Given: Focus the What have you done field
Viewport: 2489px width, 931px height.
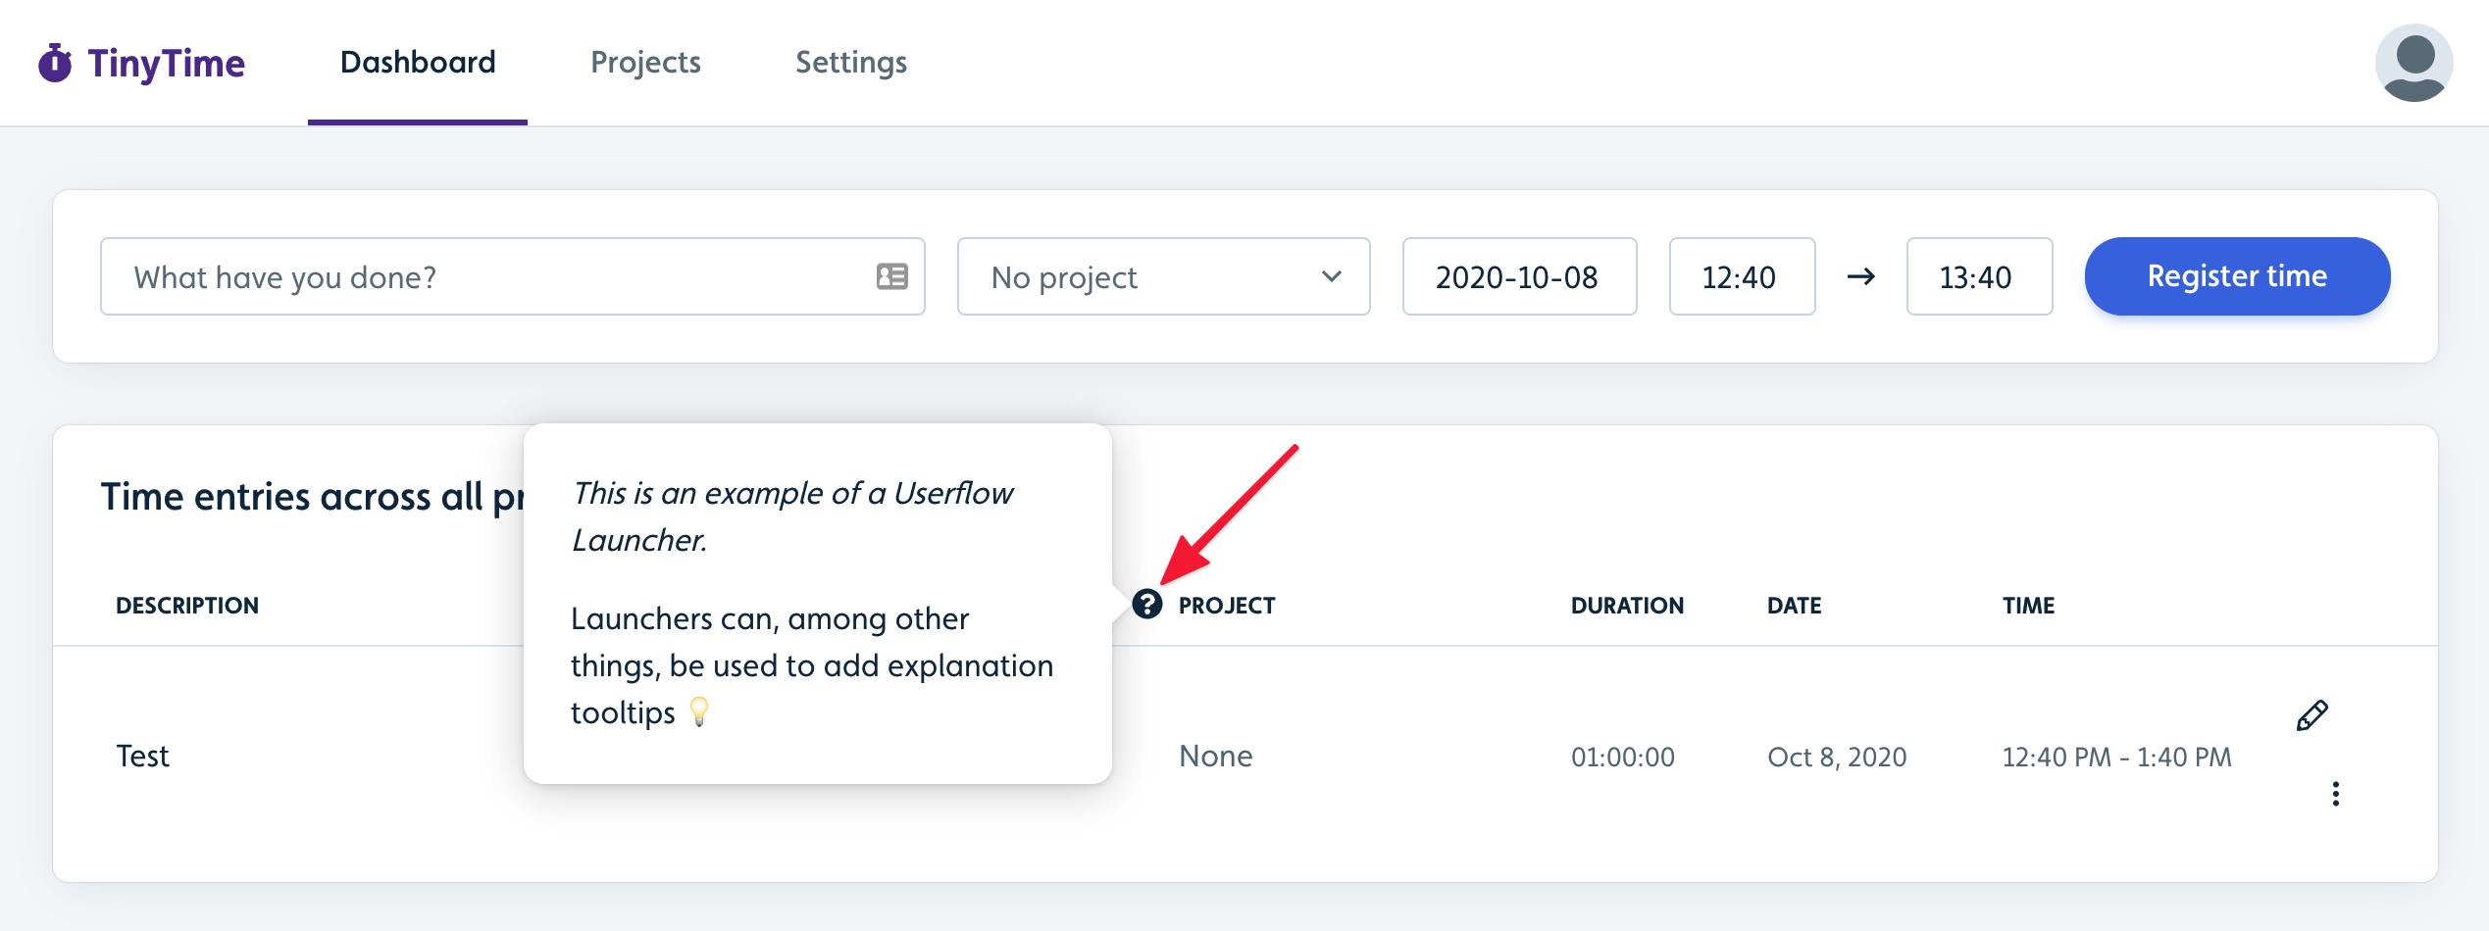Looking at the screenshot, I should (512, 276).
